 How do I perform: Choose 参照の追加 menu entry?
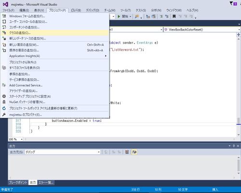[x=54, y=74]
